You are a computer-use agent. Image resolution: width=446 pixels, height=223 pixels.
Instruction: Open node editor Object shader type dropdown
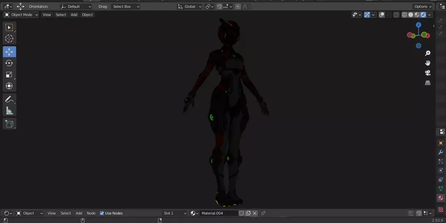30,213
